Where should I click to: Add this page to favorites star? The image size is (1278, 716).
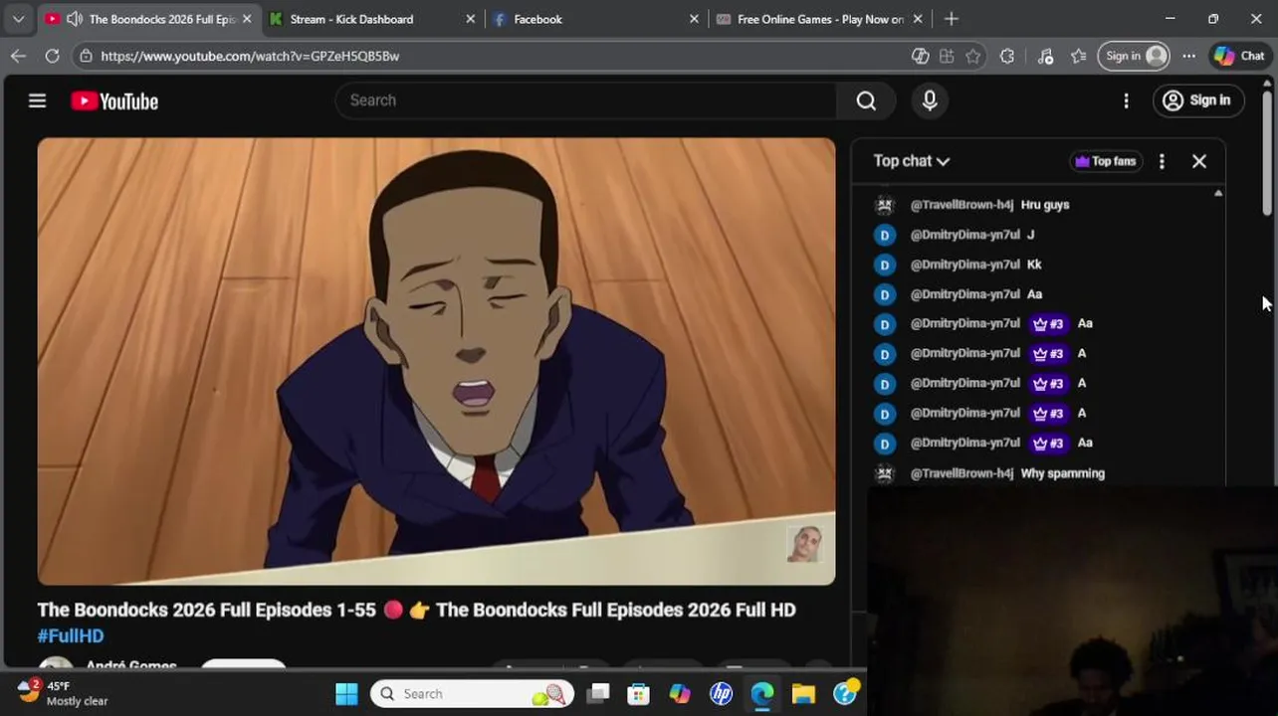click(x=973, y=57)
